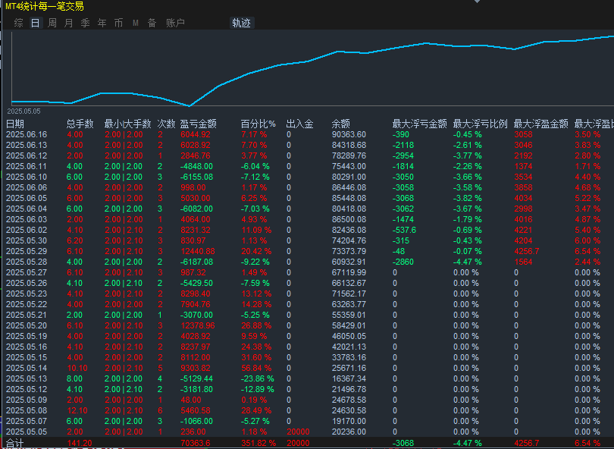
Task: Open the 账户 account tab
Action: pos(175,23)
